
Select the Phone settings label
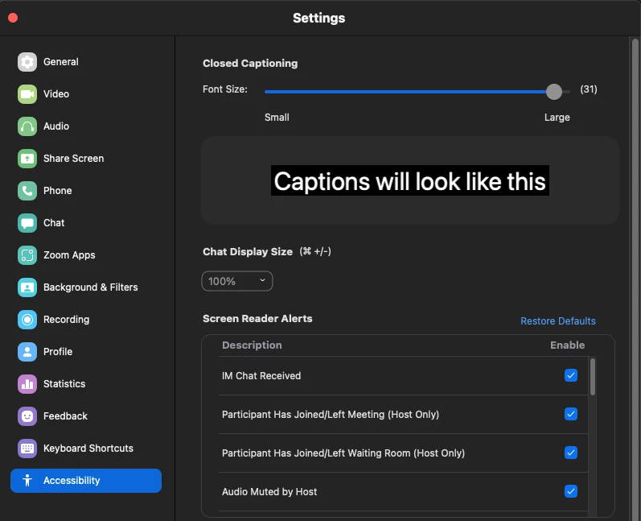[58, 191]
